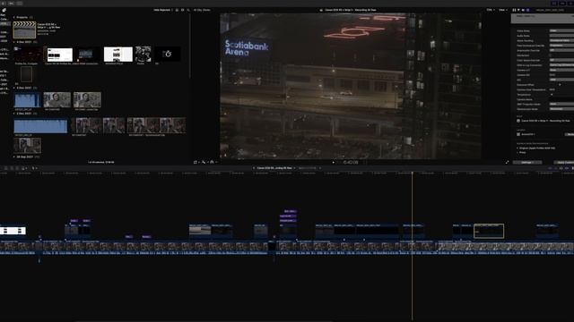Open the Transform tool menu under viewer
574x322 pixels.
[196, 162]
